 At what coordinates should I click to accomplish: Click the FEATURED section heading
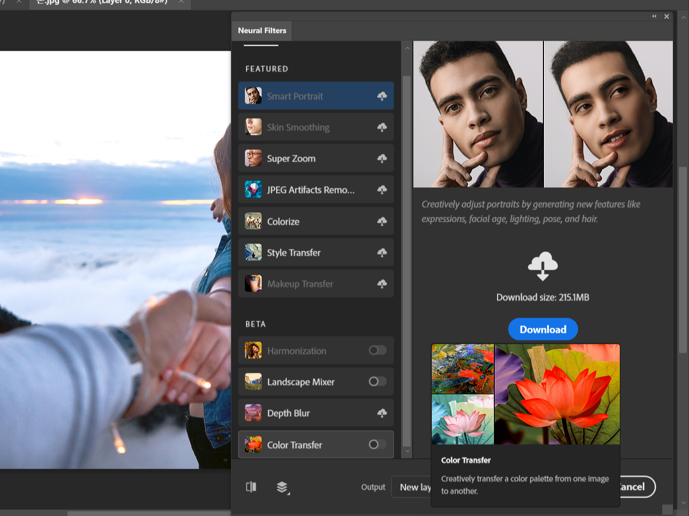point(267,69)
